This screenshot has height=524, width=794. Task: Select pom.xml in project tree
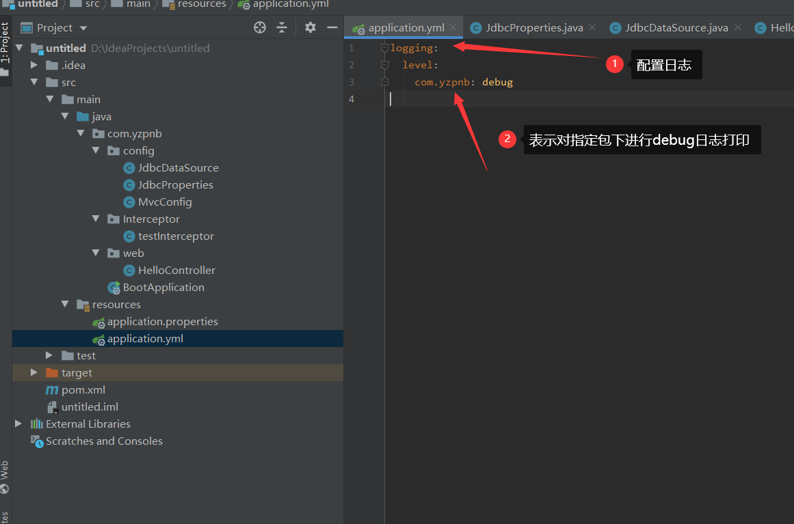83,390
